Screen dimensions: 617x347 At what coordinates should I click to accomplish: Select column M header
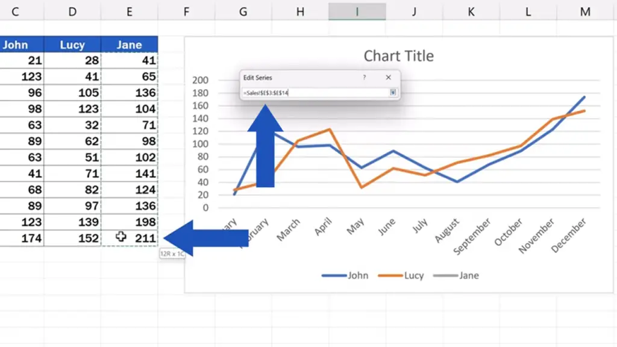pos(584,11)
